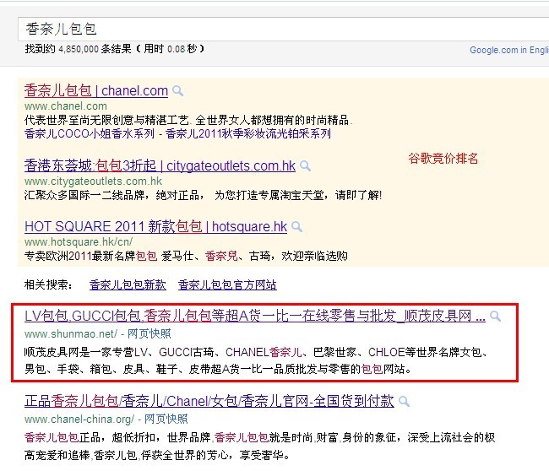Select related search 香奈儿包包新款
Image resolution: width=549 pixels, height=471 pixels.
click(128, 284)
